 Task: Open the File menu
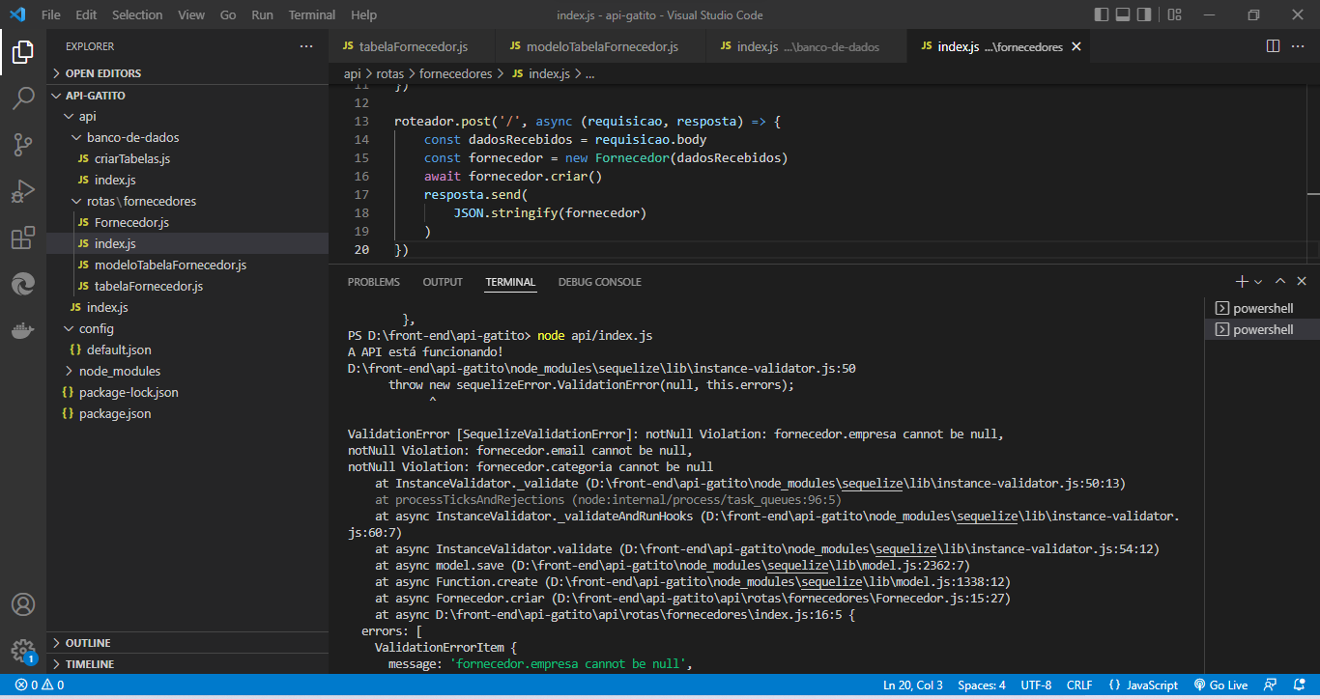(51, 15)
